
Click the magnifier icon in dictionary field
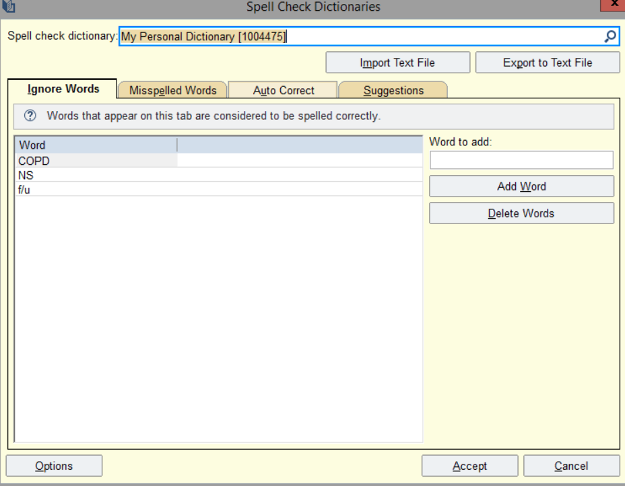click(x=610, y=37)
